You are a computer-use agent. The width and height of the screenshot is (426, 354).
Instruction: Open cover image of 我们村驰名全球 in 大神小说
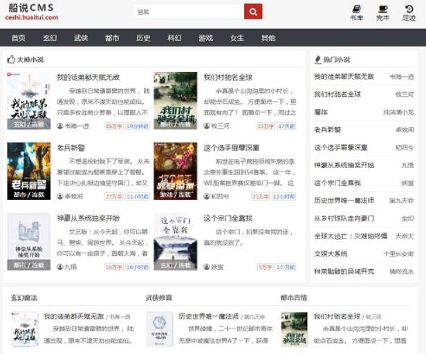click(x=176, y=100)
